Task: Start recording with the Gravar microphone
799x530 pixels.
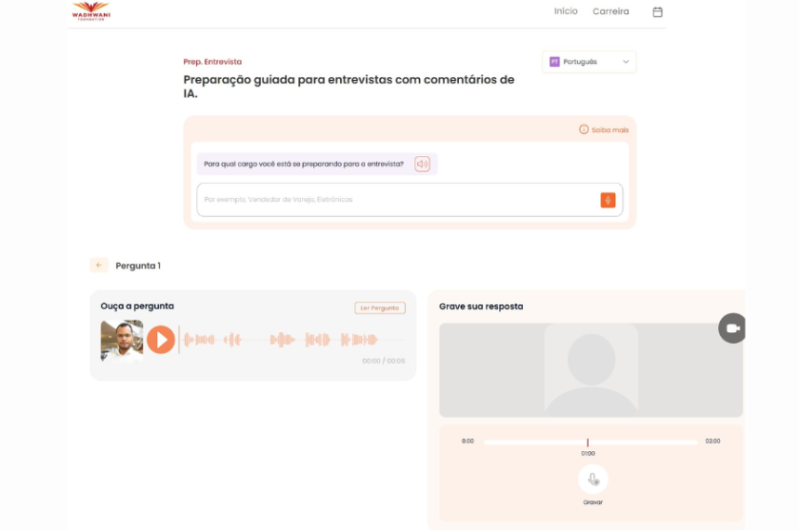Action: pos(593,480)
